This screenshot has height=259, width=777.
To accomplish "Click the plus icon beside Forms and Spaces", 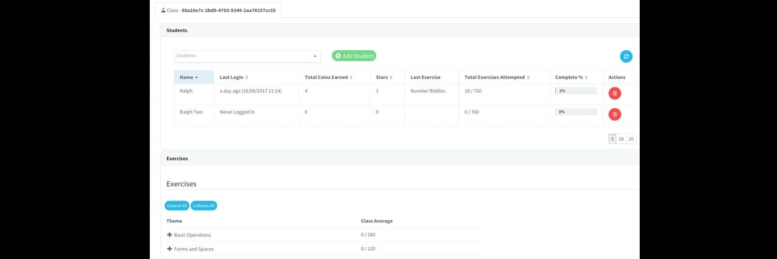I will [169, 249].
